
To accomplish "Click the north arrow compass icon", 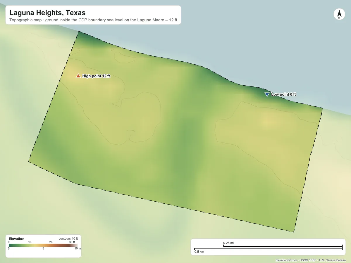I will tap(339, 14).
